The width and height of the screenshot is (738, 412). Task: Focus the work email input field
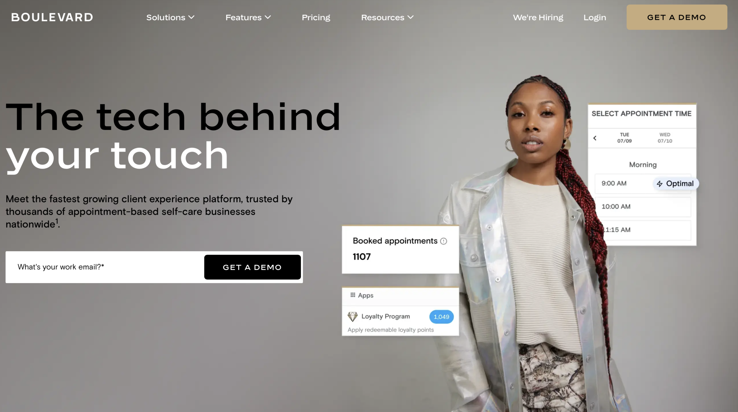[105, 267]
